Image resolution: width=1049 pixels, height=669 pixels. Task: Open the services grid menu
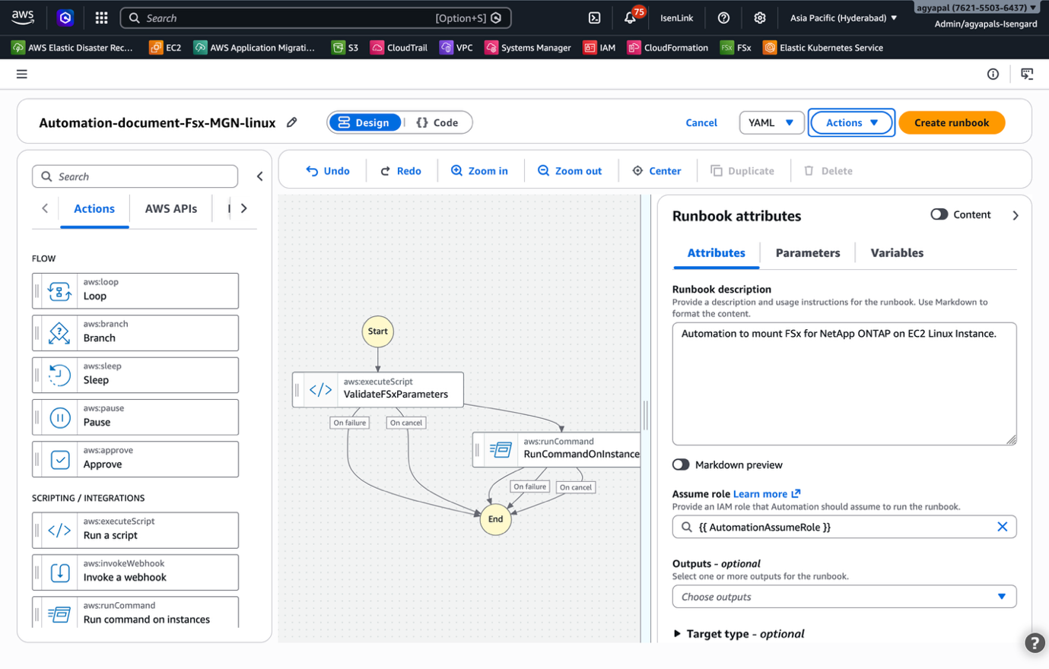(x=101, y=17)
